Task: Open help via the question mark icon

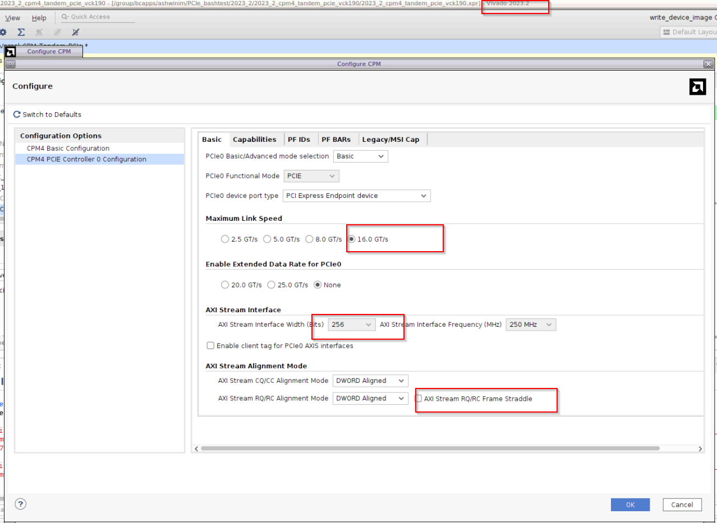Action: click(x=20, y=504)
